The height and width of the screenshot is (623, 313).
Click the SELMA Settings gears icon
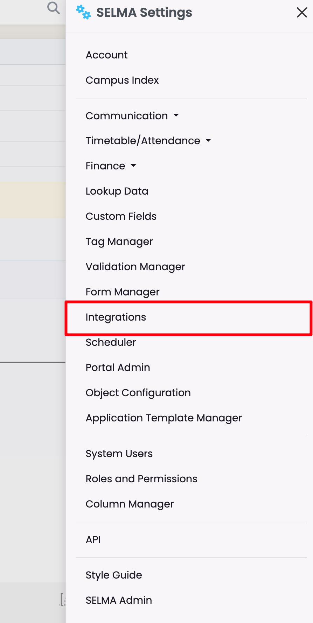point(83,12)
